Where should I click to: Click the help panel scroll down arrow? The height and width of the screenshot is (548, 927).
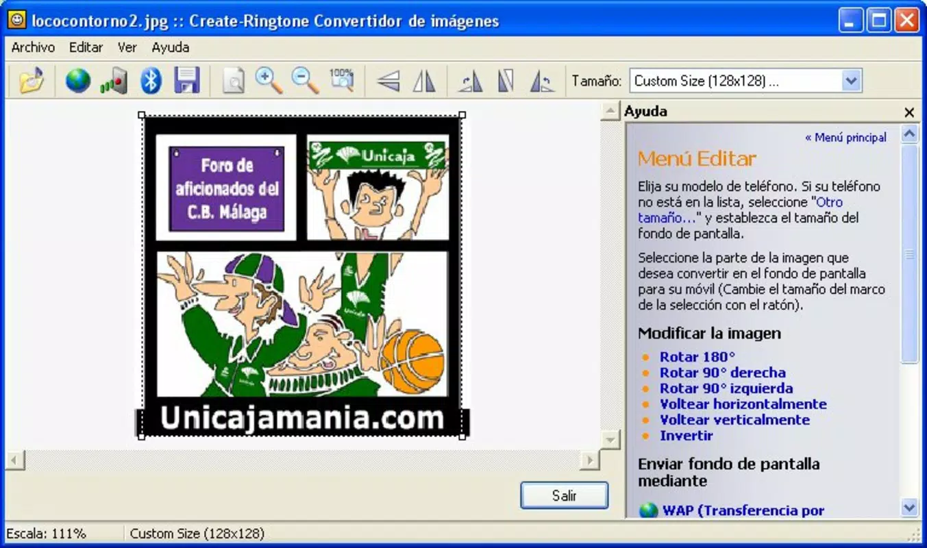[x=909, y=508]
